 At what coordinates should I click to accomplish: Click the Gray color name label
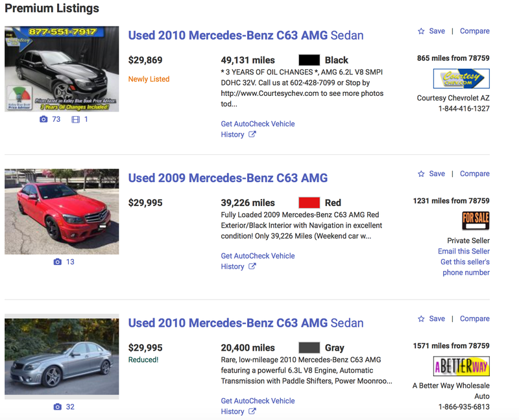[335, 347]
